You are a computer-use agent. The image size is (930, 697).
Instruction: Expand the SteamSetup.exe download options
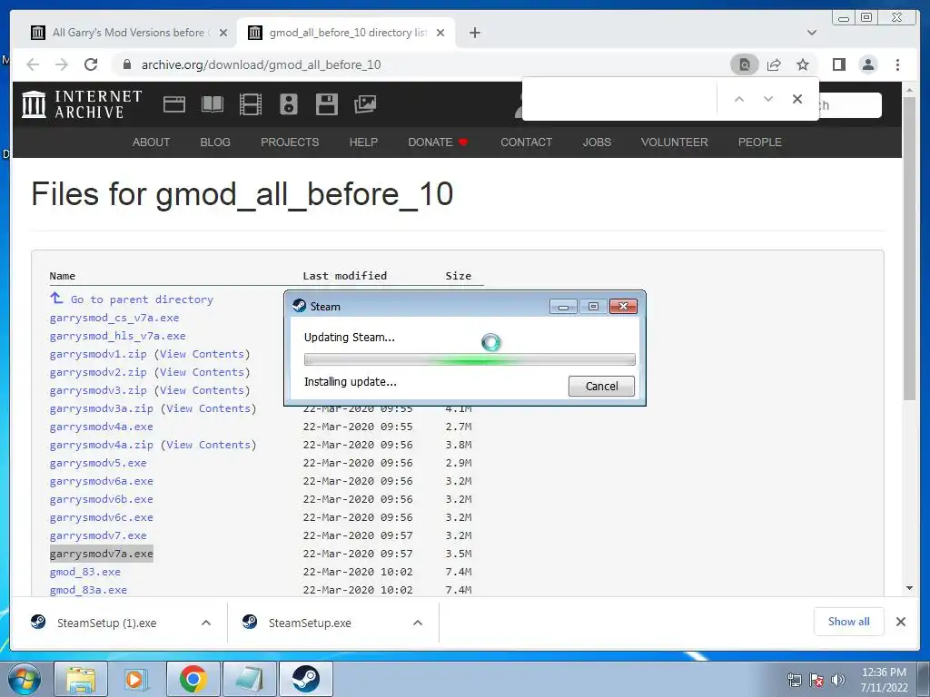[418, 623]
